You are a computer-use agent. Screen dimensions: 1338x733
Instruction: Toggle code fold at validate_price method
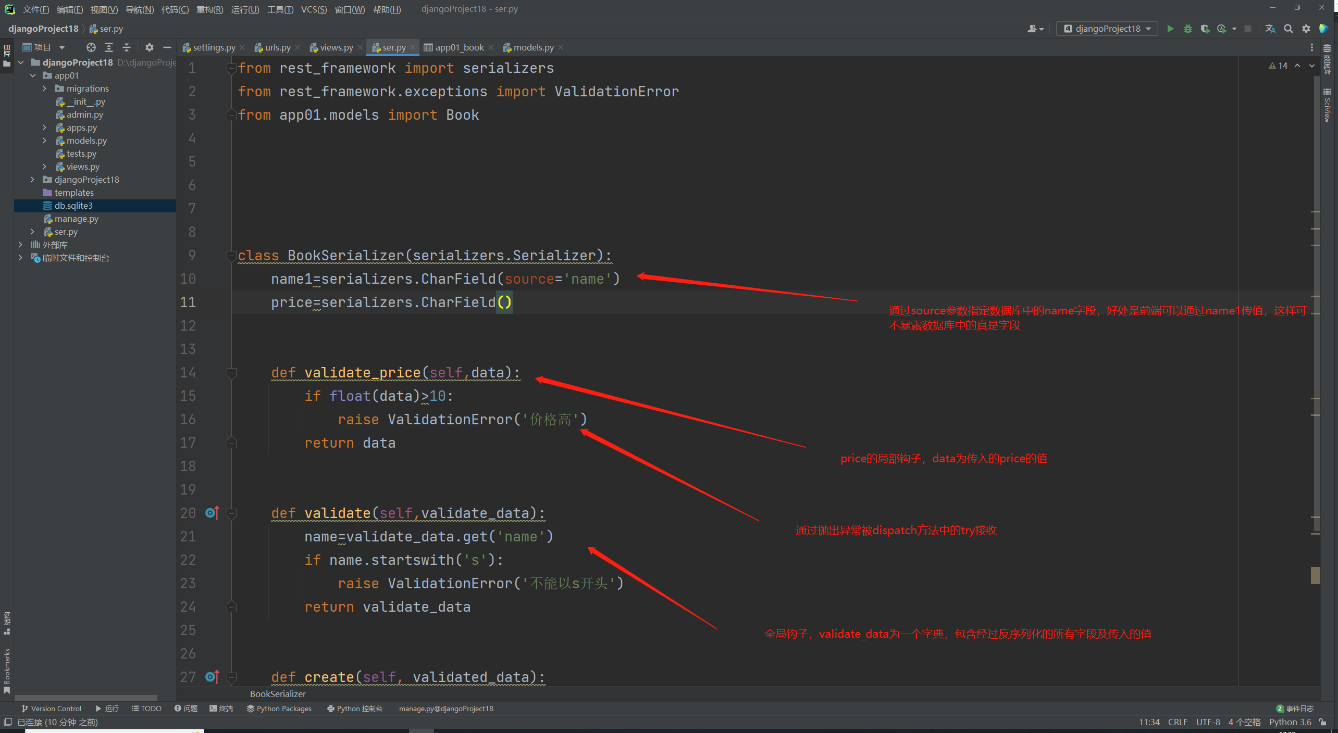[x=232, y=373]
